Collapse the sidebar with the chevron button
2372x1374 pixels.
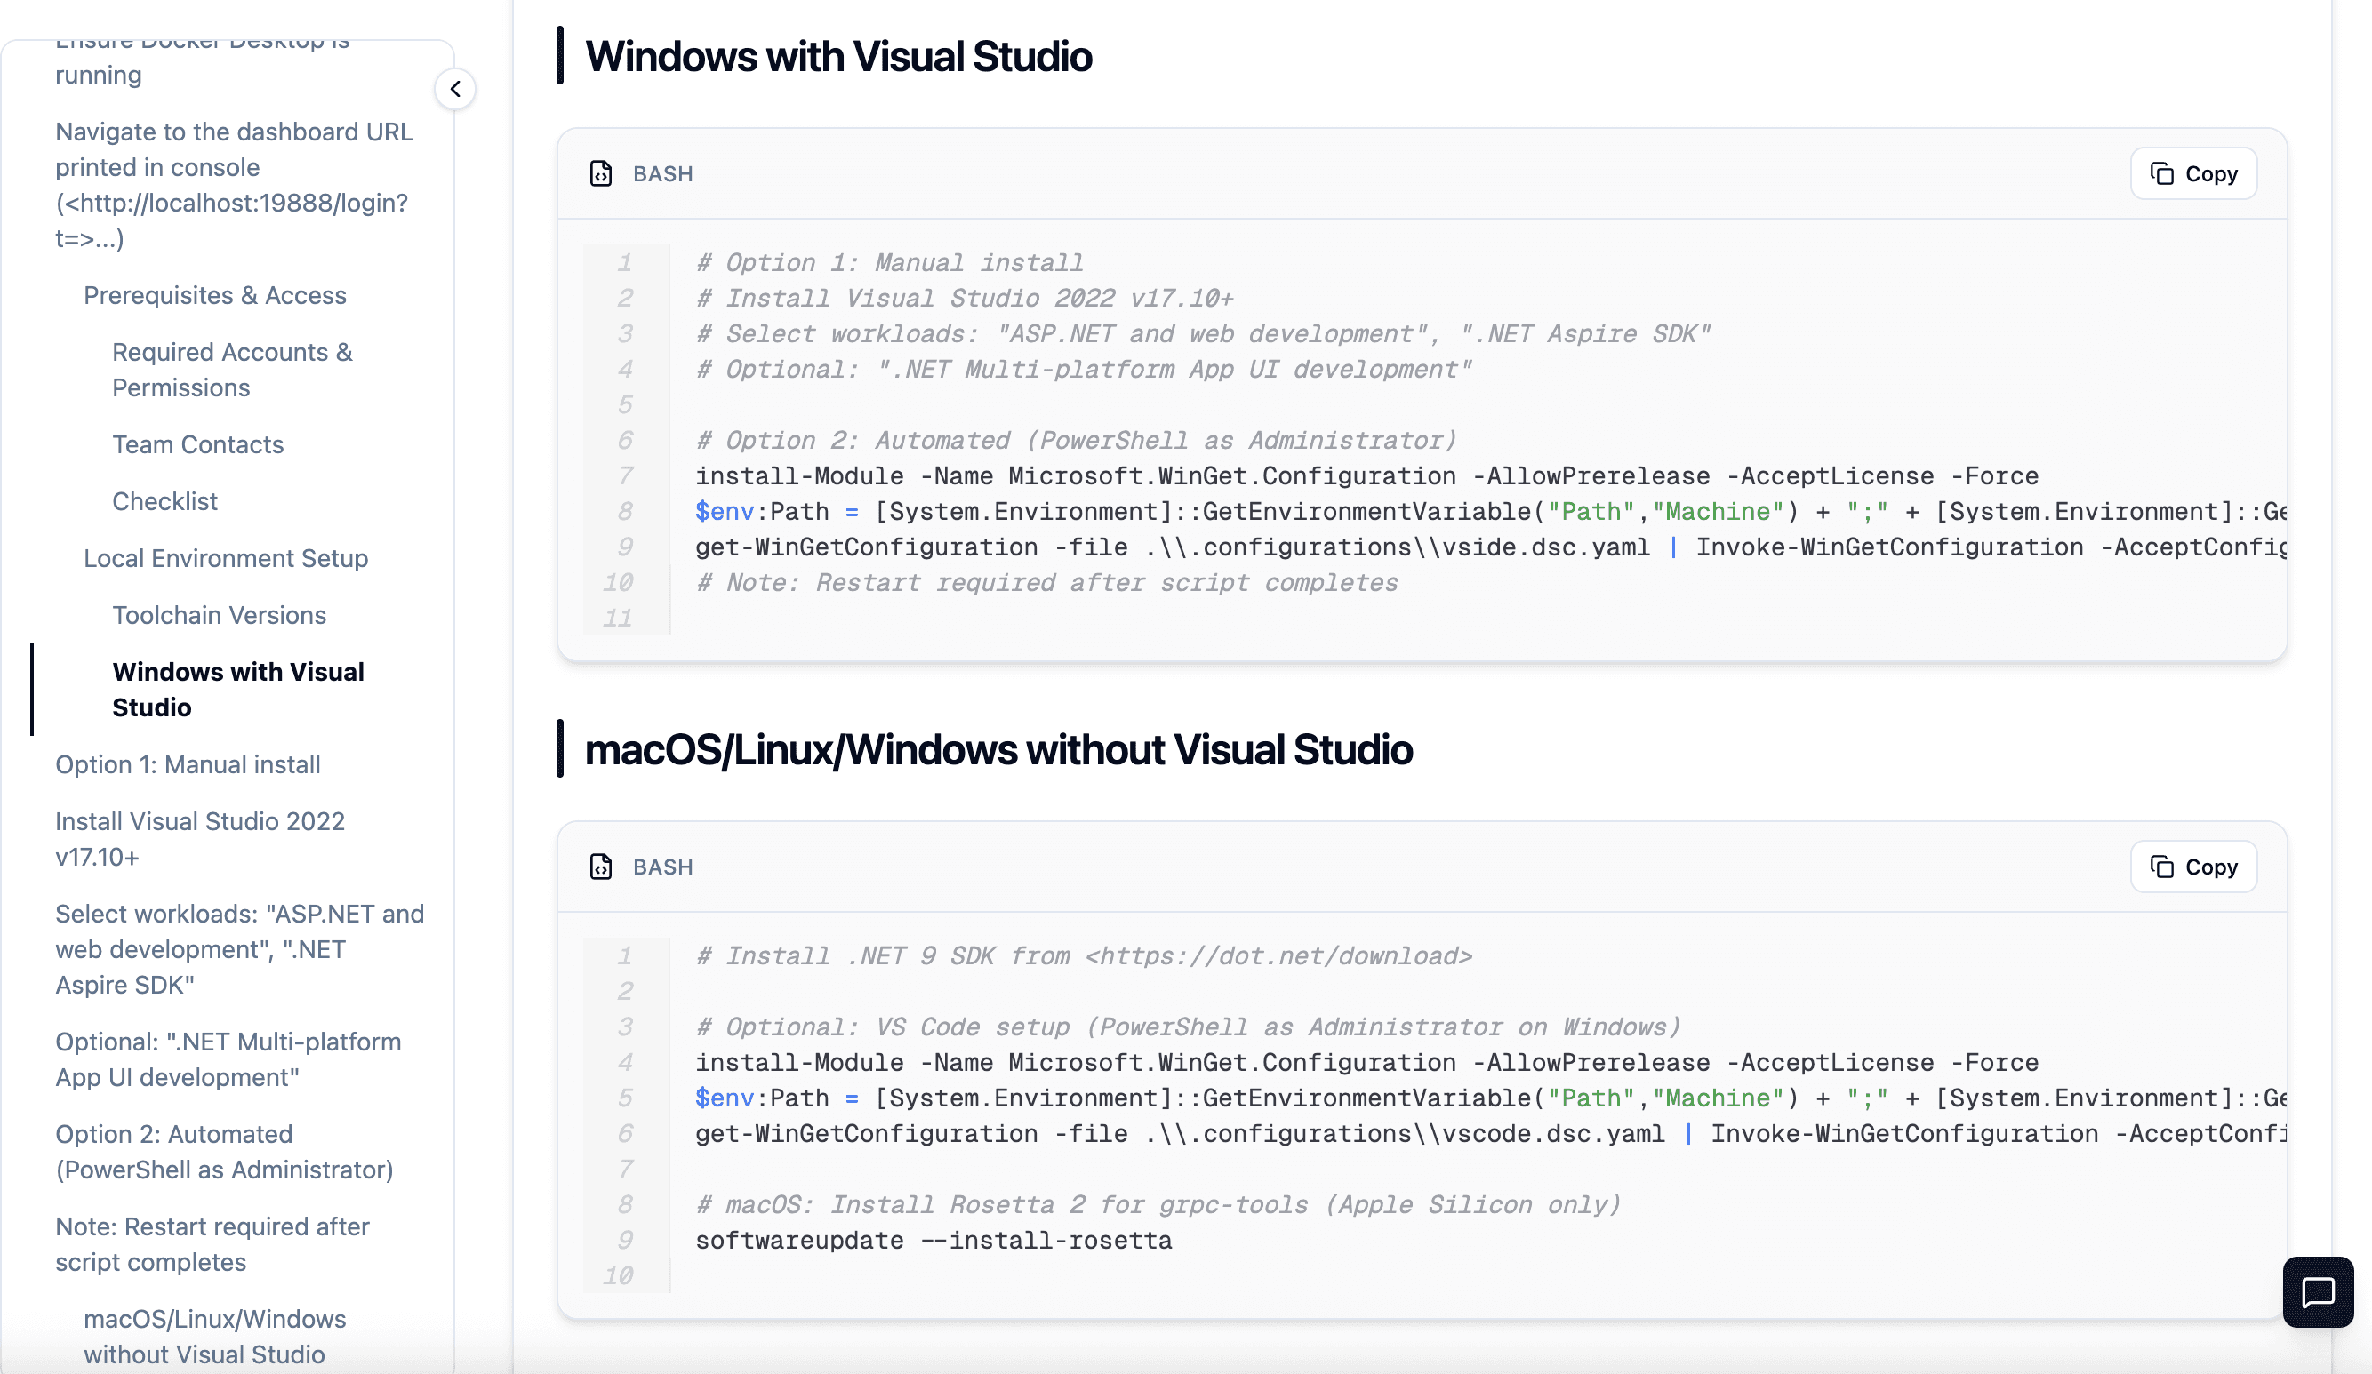[455, 89]
